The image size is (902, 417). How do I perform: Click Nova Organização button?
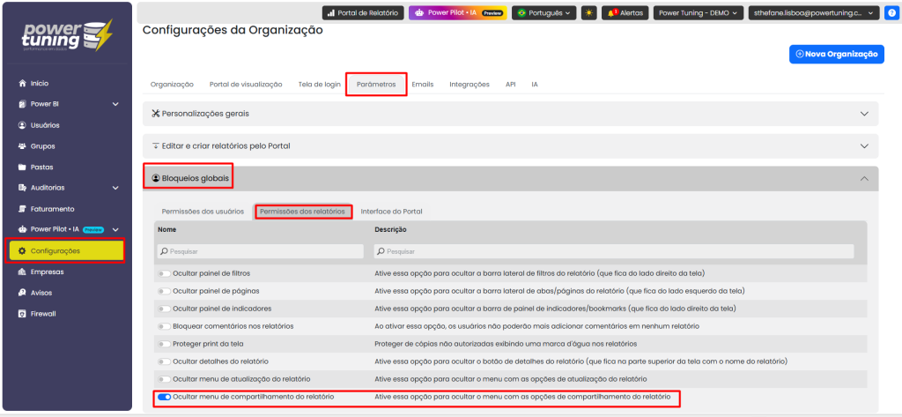[836, 55]
